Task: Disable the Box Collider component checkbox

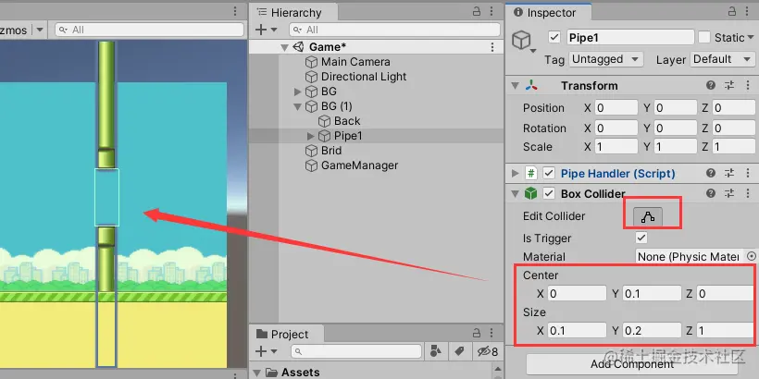Action: click(x=549, y=193)
